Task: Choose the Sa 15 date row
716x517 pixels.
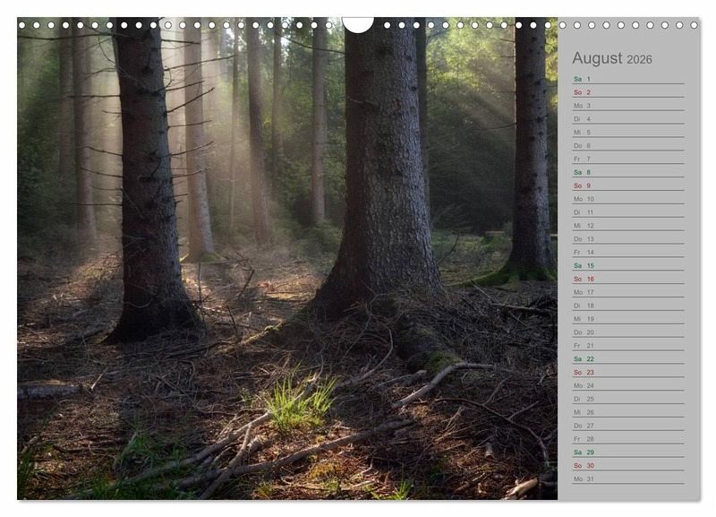Action: pos(627,265)
